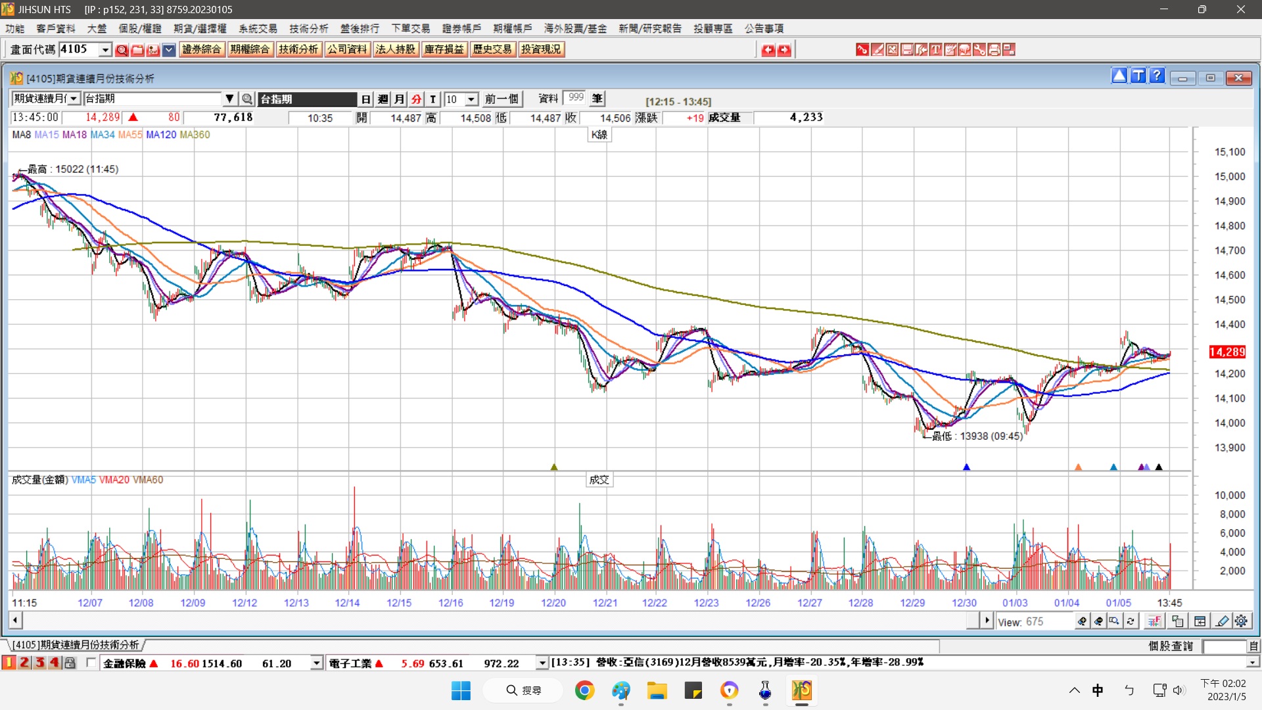Select the highlighter drawing tool icon
The height and width of the screenshot is (710, 1262).
[1223, 621]
